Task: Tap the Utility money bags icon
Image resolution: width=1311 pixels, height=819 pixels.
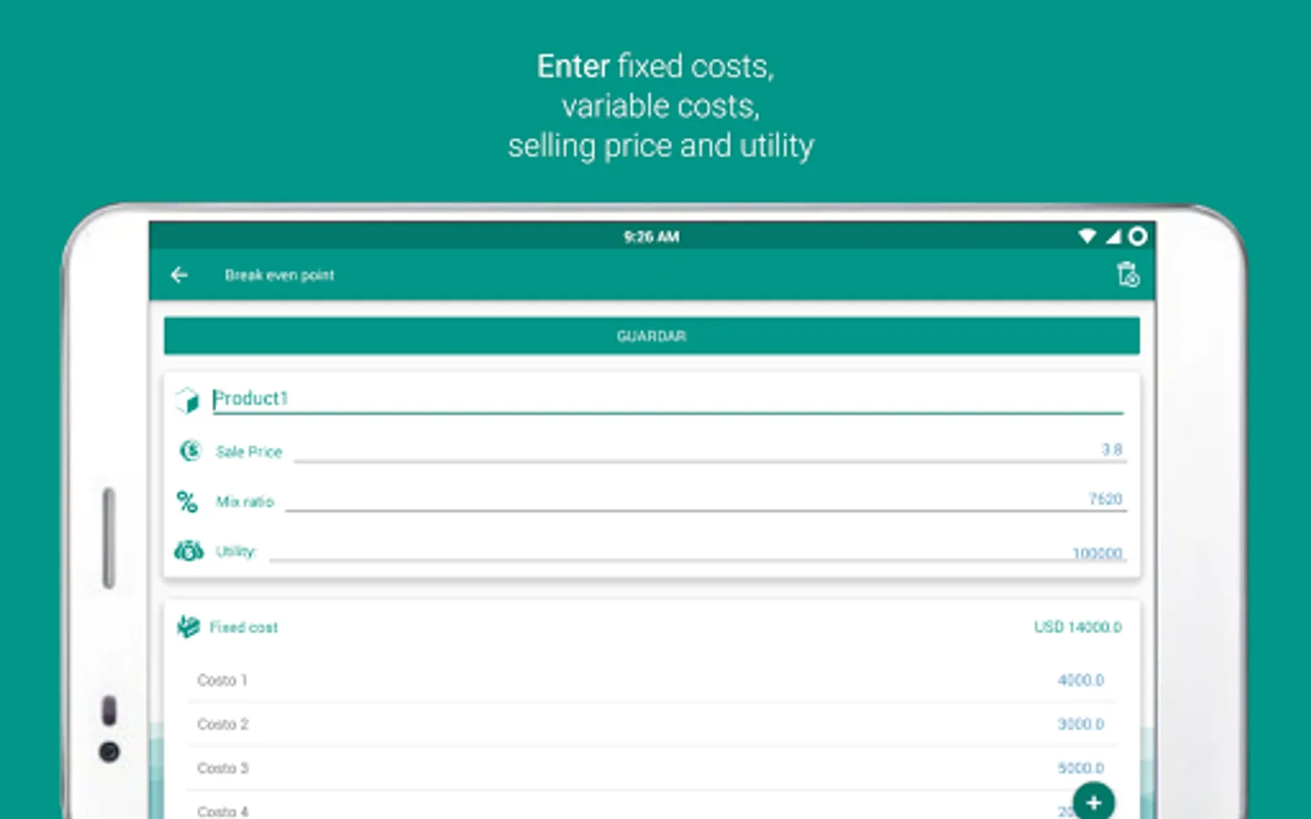Action: [188, 551]
